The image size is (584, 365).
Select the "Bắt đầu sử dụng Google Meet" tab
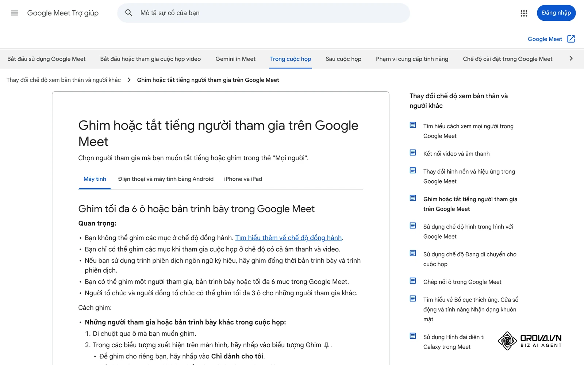pyautogui.click(x=46, y=59)
